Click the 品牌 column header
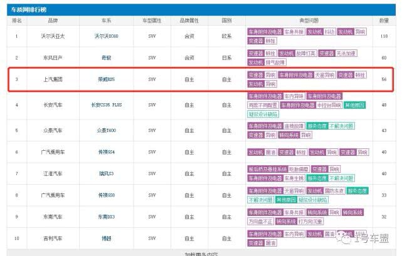 point(53,21)
